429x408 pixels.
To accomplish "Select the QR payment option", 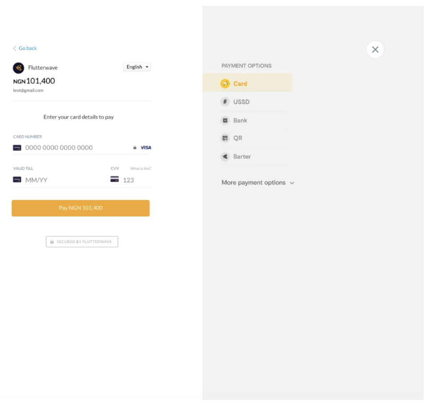I will 254,138.
